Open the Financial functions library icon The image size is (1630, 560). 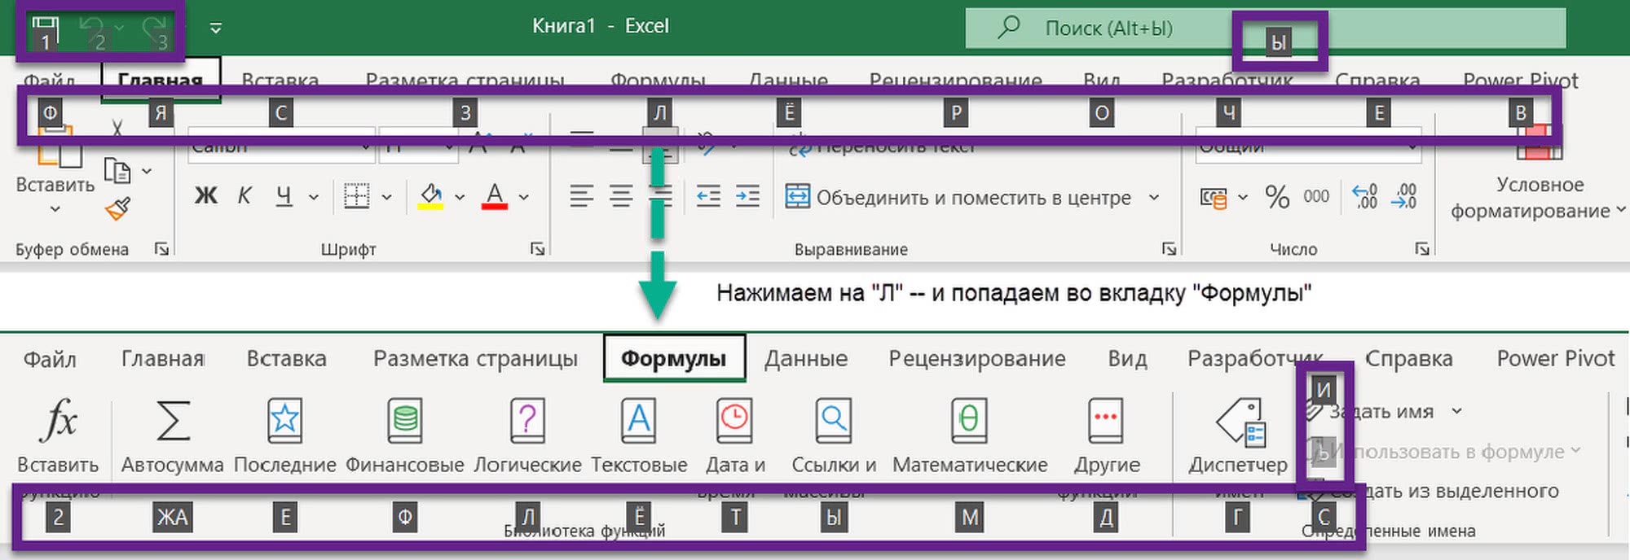click(x=405, y=421)
